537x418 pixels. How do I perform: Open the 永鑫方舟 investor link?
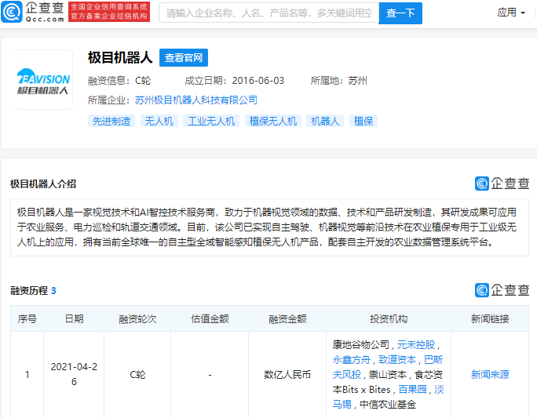(352, 359)
